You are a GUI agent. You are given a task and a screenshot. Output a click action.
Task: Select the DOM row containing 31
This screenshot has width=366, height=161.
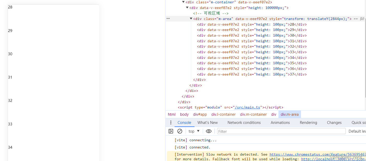pos(252,41)
